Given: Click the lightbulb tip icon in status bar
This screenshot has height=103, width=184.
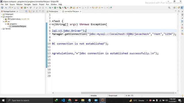Looking at the screenshot, I should (182, 96).
